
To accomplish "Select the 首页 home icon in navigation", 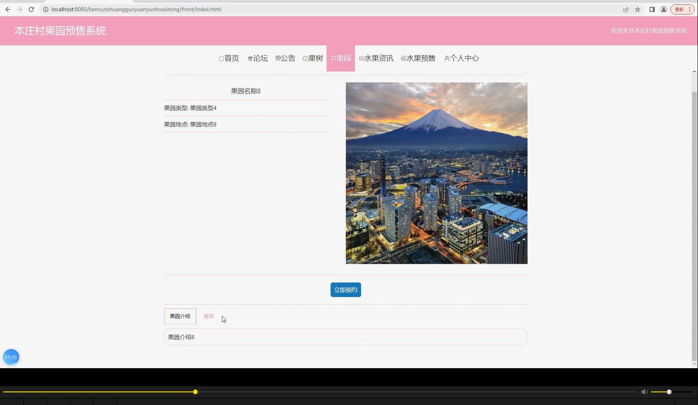I will pos(221,58).
